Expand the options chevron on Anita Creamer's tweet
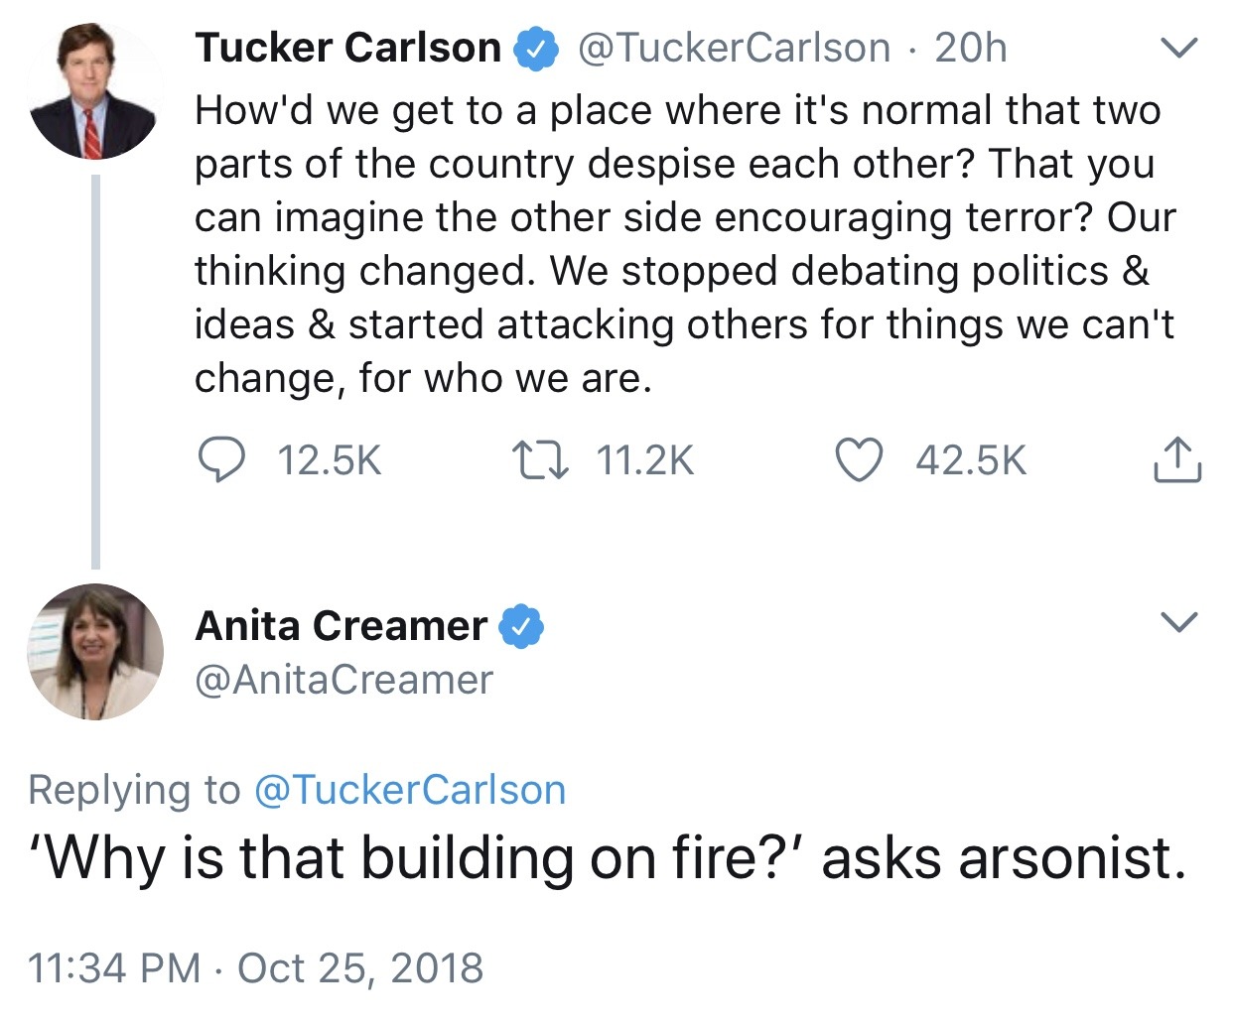Image resolution: width=1233 pixels, height=1025 pixels. coord(1178,622)
